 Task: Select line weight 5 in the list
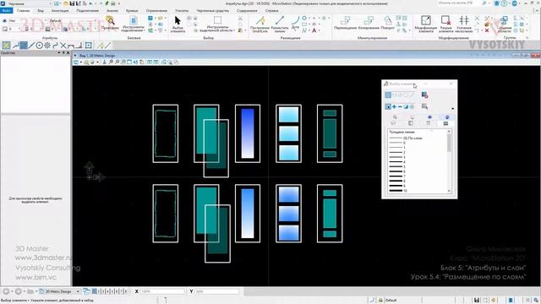[x=417, y=166]
